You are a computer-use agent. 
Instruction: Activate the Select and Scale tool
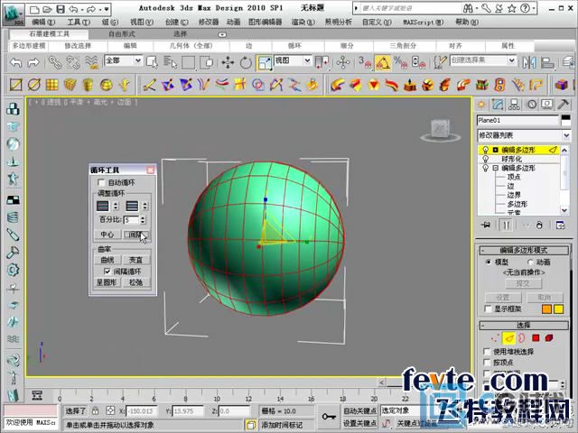[265, 62]
